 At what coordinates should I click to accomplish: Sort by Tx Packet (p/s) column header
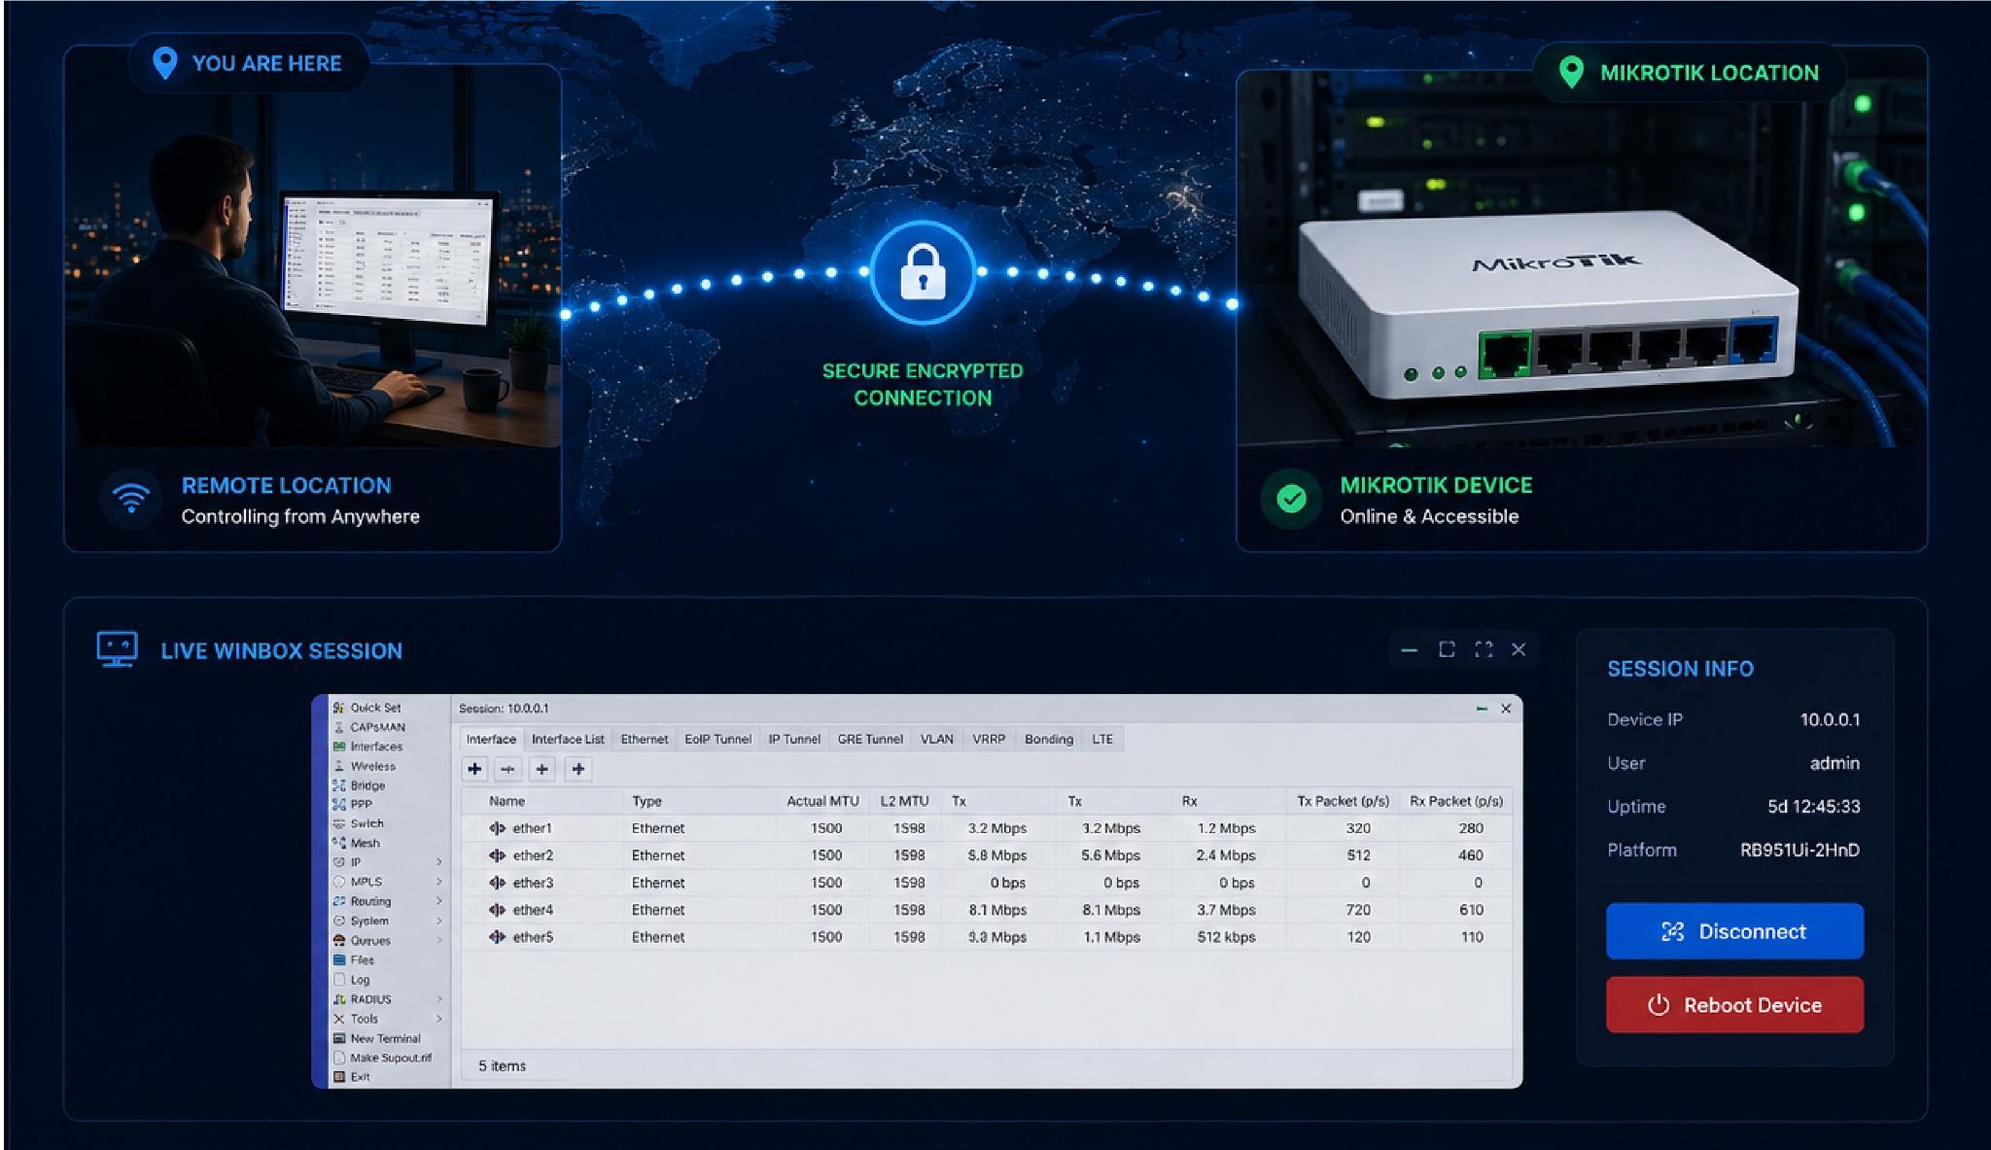[1343, 801]
